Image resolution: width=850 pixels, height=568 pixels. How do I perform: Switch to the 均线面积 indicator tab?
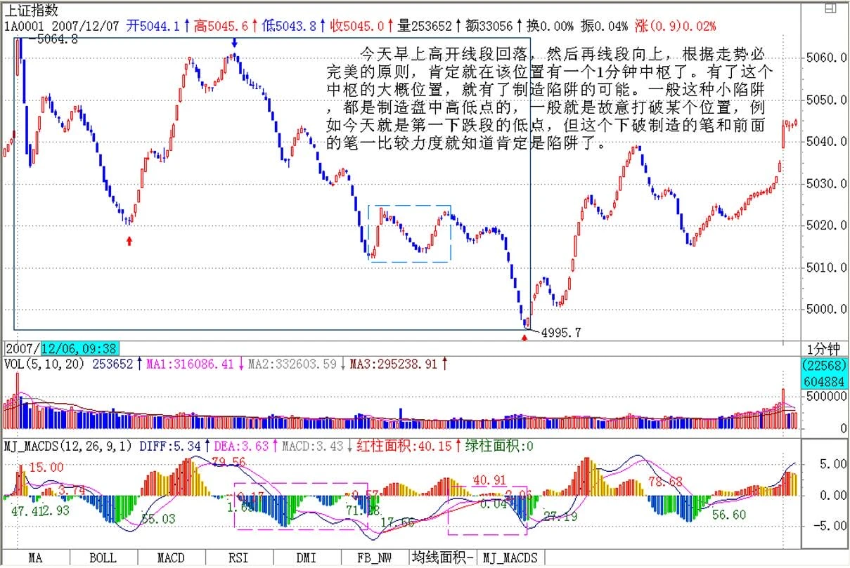pyautogui.click(x=443, y=558)
